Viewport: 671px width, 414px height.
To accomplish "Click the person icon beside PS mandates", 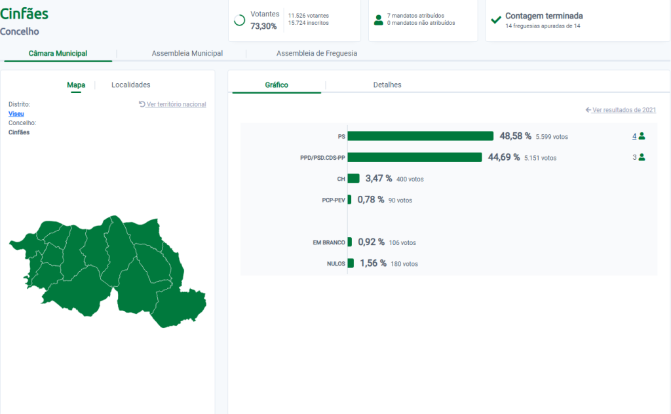I will coord(642,136).
